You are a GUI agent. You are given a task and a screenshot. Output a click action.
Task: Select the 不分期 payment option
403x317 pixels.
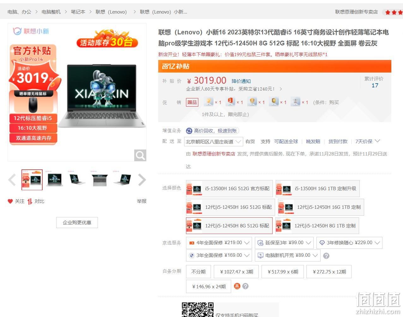pyautogui.click(x=198, y=272)
